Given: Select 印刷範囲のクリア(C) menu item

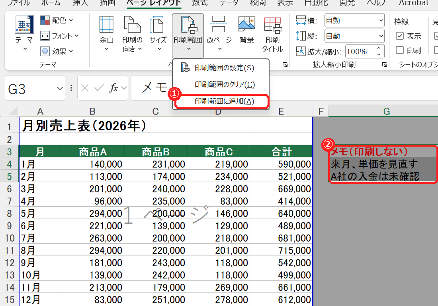Looking at the screenshot, I should click(221, 84).
